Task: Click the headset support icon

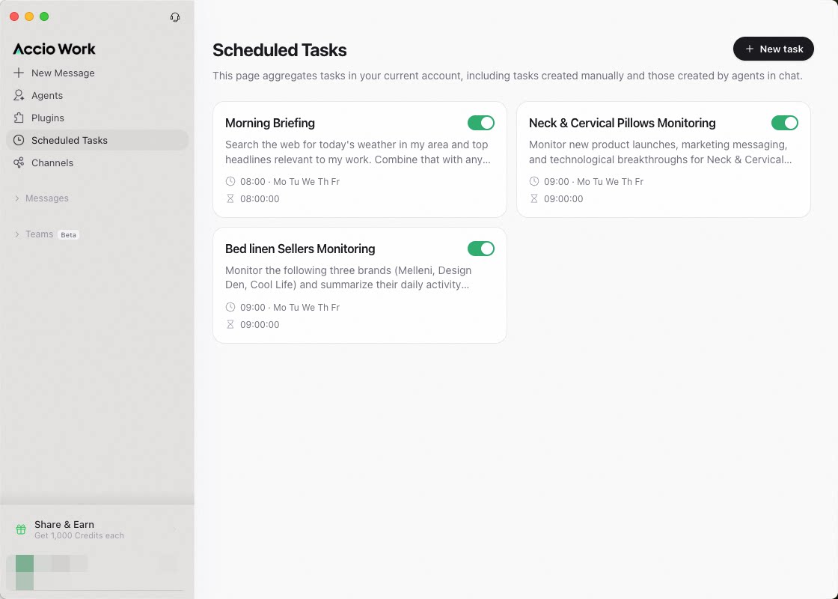Action: click(x=175, y=17)
